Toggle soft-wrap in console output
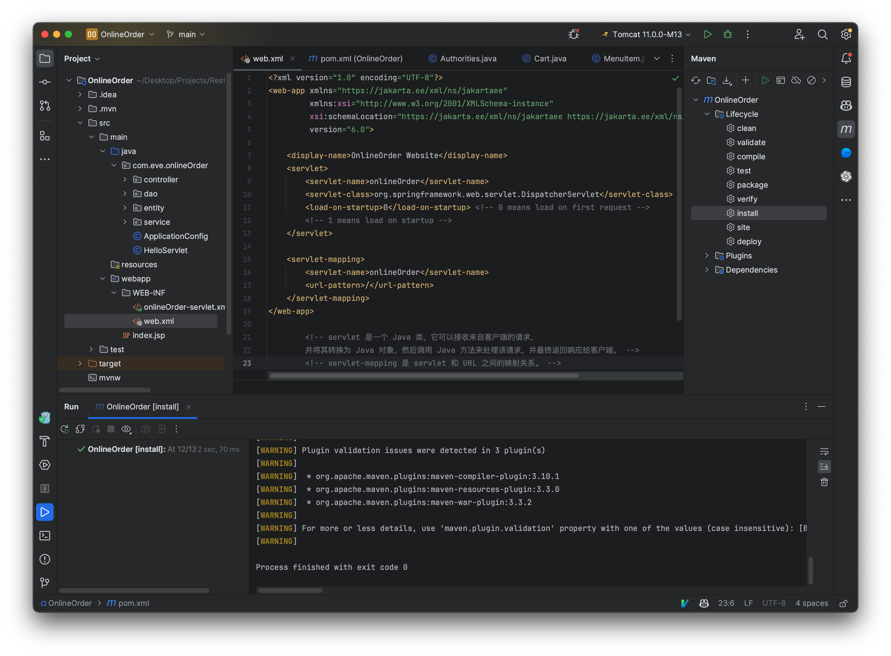The image size is (891, 656). click(824, 451)
